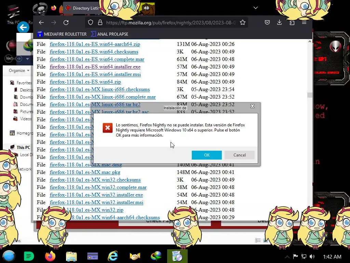
Task: Open green chat app in taskbar
Action: [x=29, y=256]
